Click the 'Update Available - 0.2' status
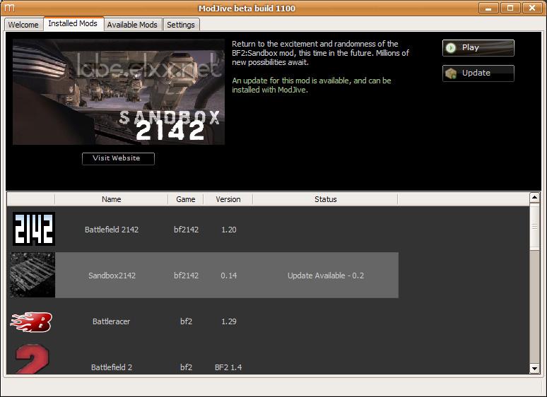The image size is (547, 397). click(326, 275)
